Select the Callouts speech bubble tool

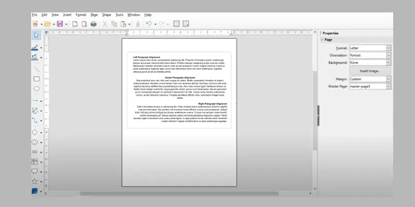pos(35,171)
